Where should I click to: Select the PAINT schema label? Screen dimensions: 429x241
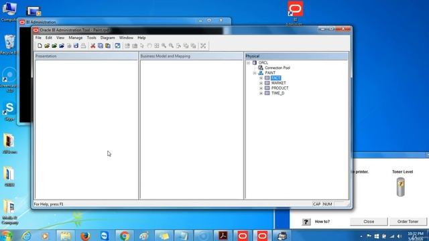(270, 73)
